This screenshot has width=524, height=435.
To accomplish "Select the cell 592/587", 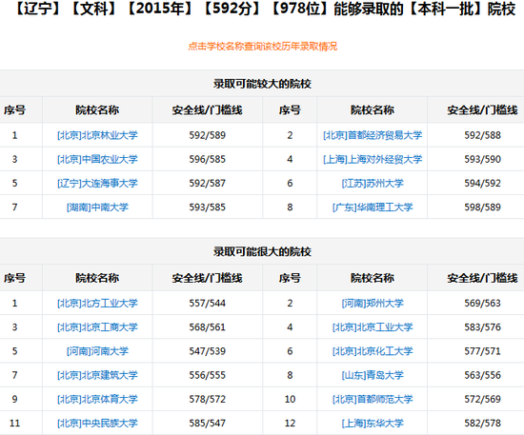I will [207, 184].
